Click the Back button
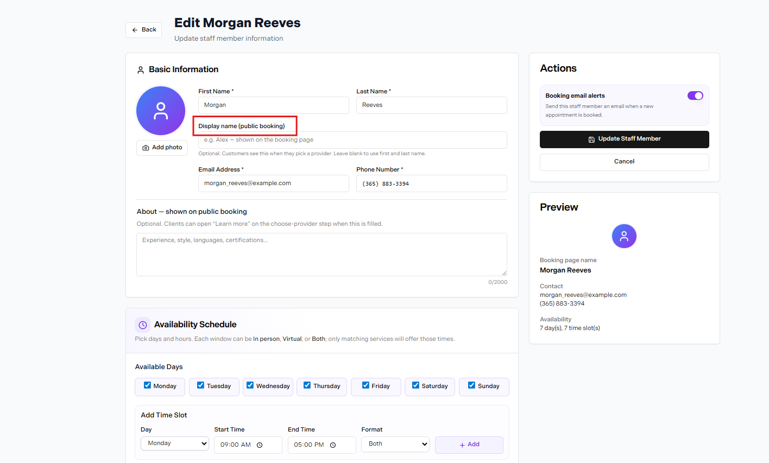 tap(143, 30)
